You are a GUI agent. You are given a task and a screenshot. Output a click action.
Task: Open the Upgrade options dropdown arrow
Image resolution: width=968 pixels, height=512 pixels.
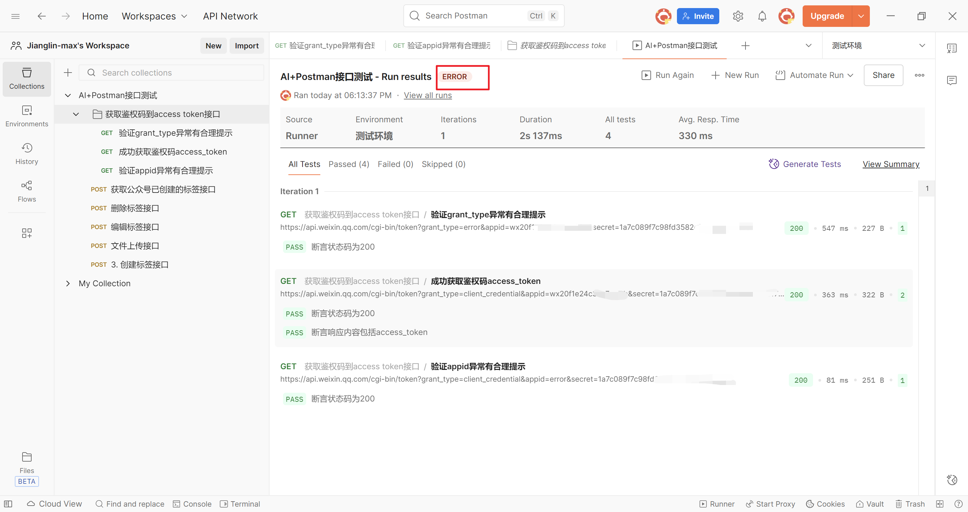coord(860,16)
